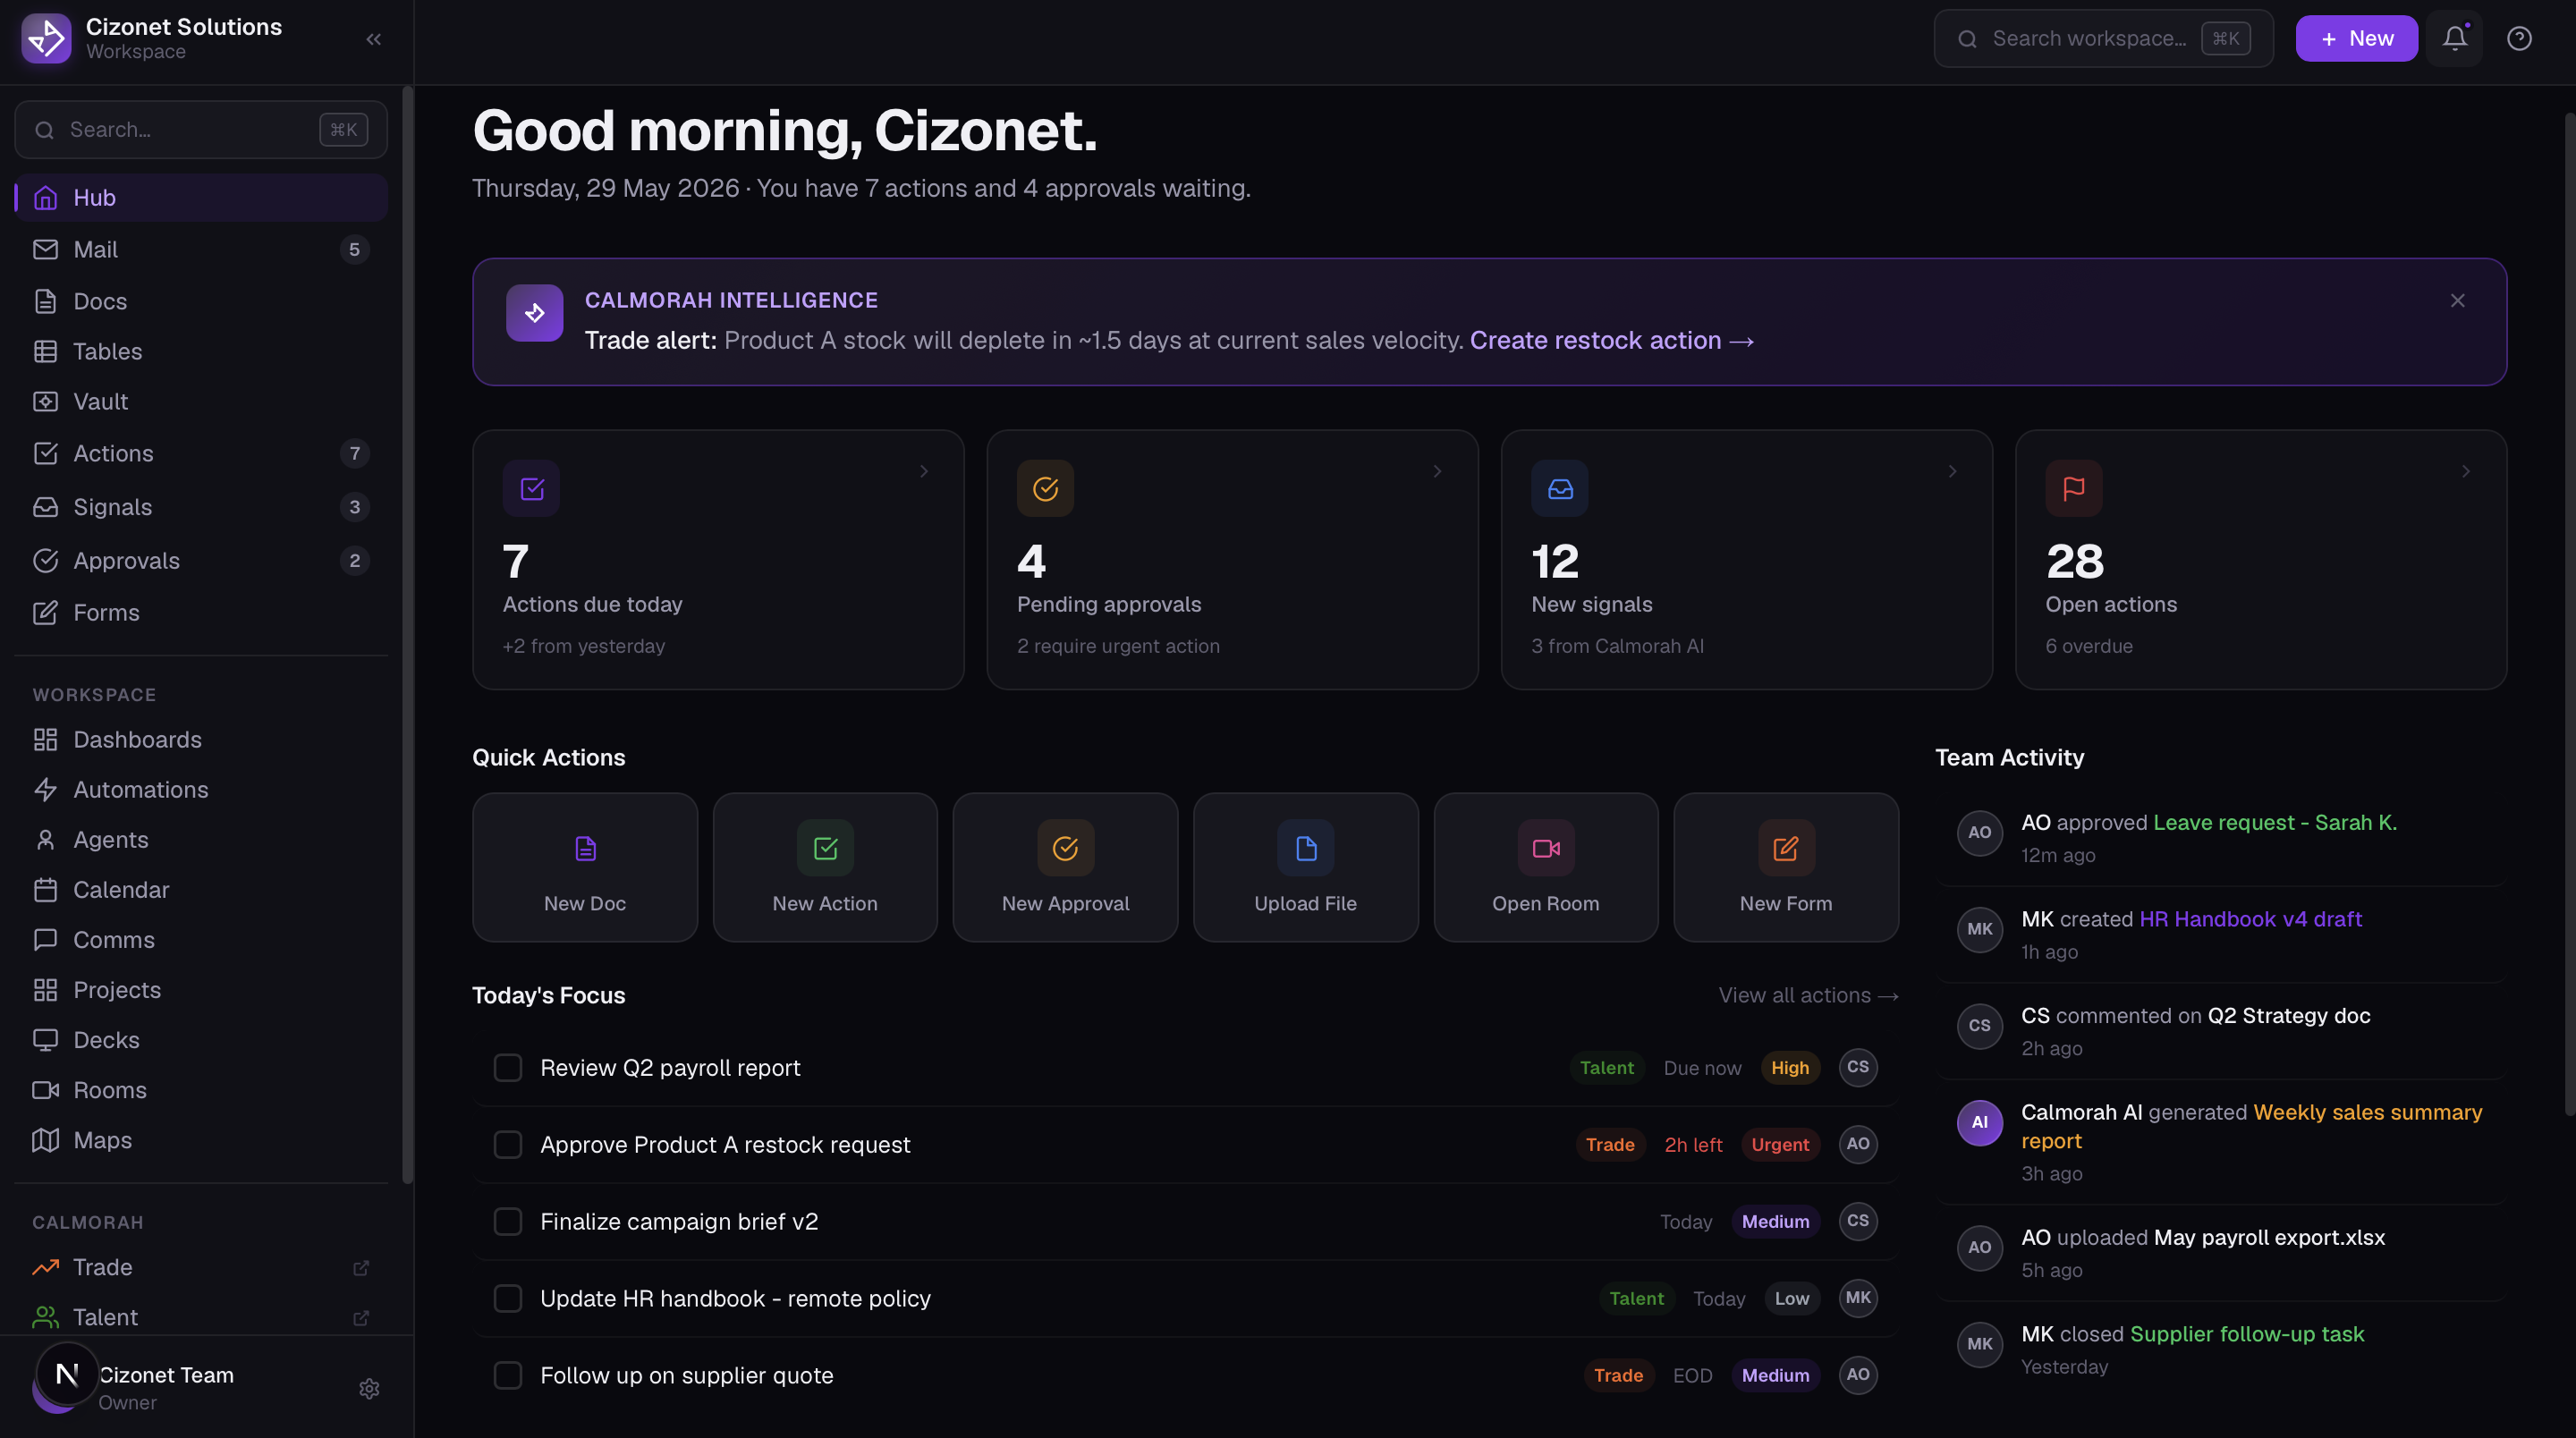Expand the Actions due today card chevron

pyautogui.click(x=924, y=471)
